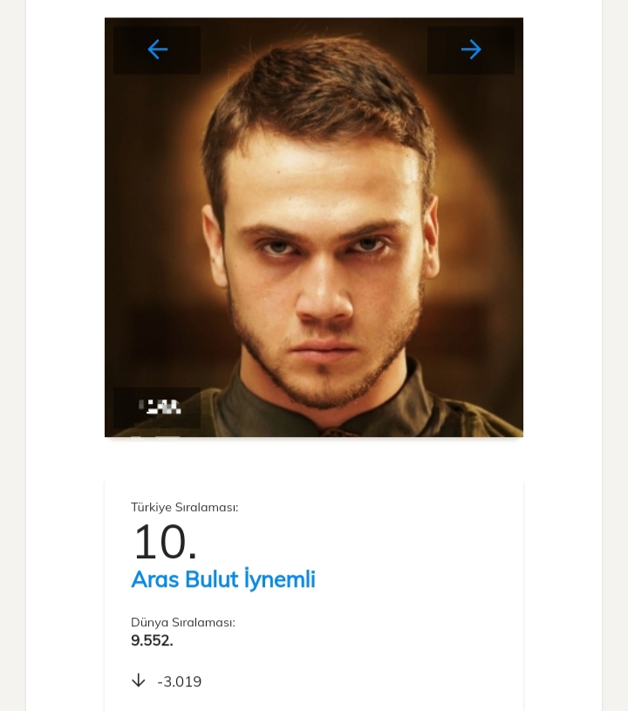Click the grey margin left of the page
The width and height of the screenshot is (628, 711).
pyautogui.click(x=12, y=349)
